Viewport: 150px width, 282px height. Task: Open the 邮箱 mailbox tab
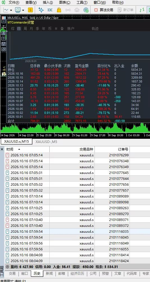[61, 274]
